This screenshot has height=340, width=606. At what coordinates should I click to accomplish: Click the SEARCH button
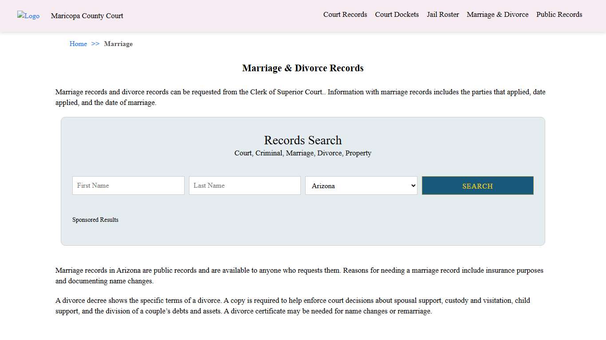477,185
